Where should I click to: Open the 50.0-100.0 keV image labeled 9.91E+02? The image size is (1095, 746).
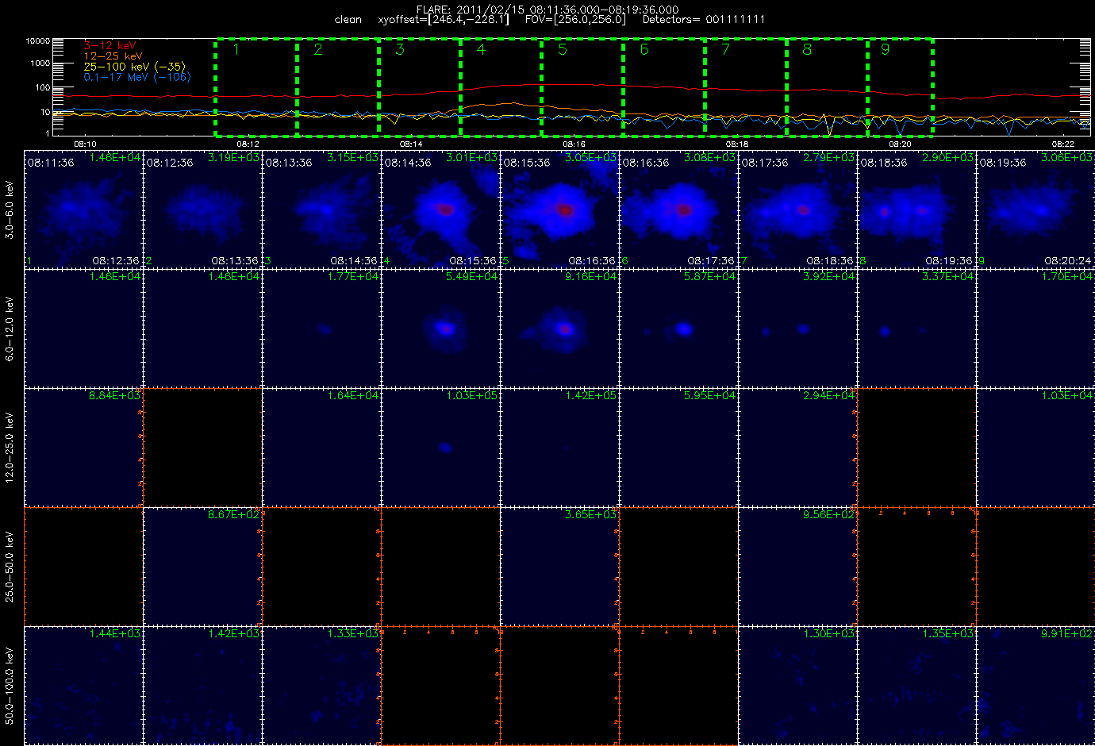[x=1035, y=685]
